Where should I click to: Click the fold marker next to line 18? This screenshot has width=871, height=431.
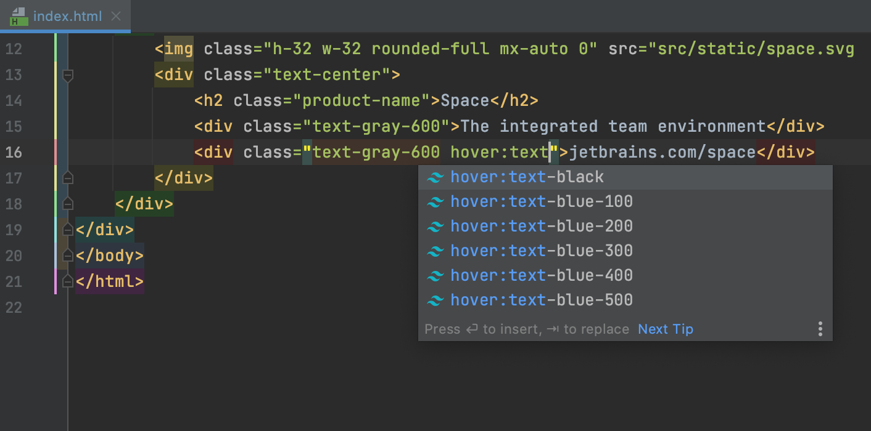68,203
